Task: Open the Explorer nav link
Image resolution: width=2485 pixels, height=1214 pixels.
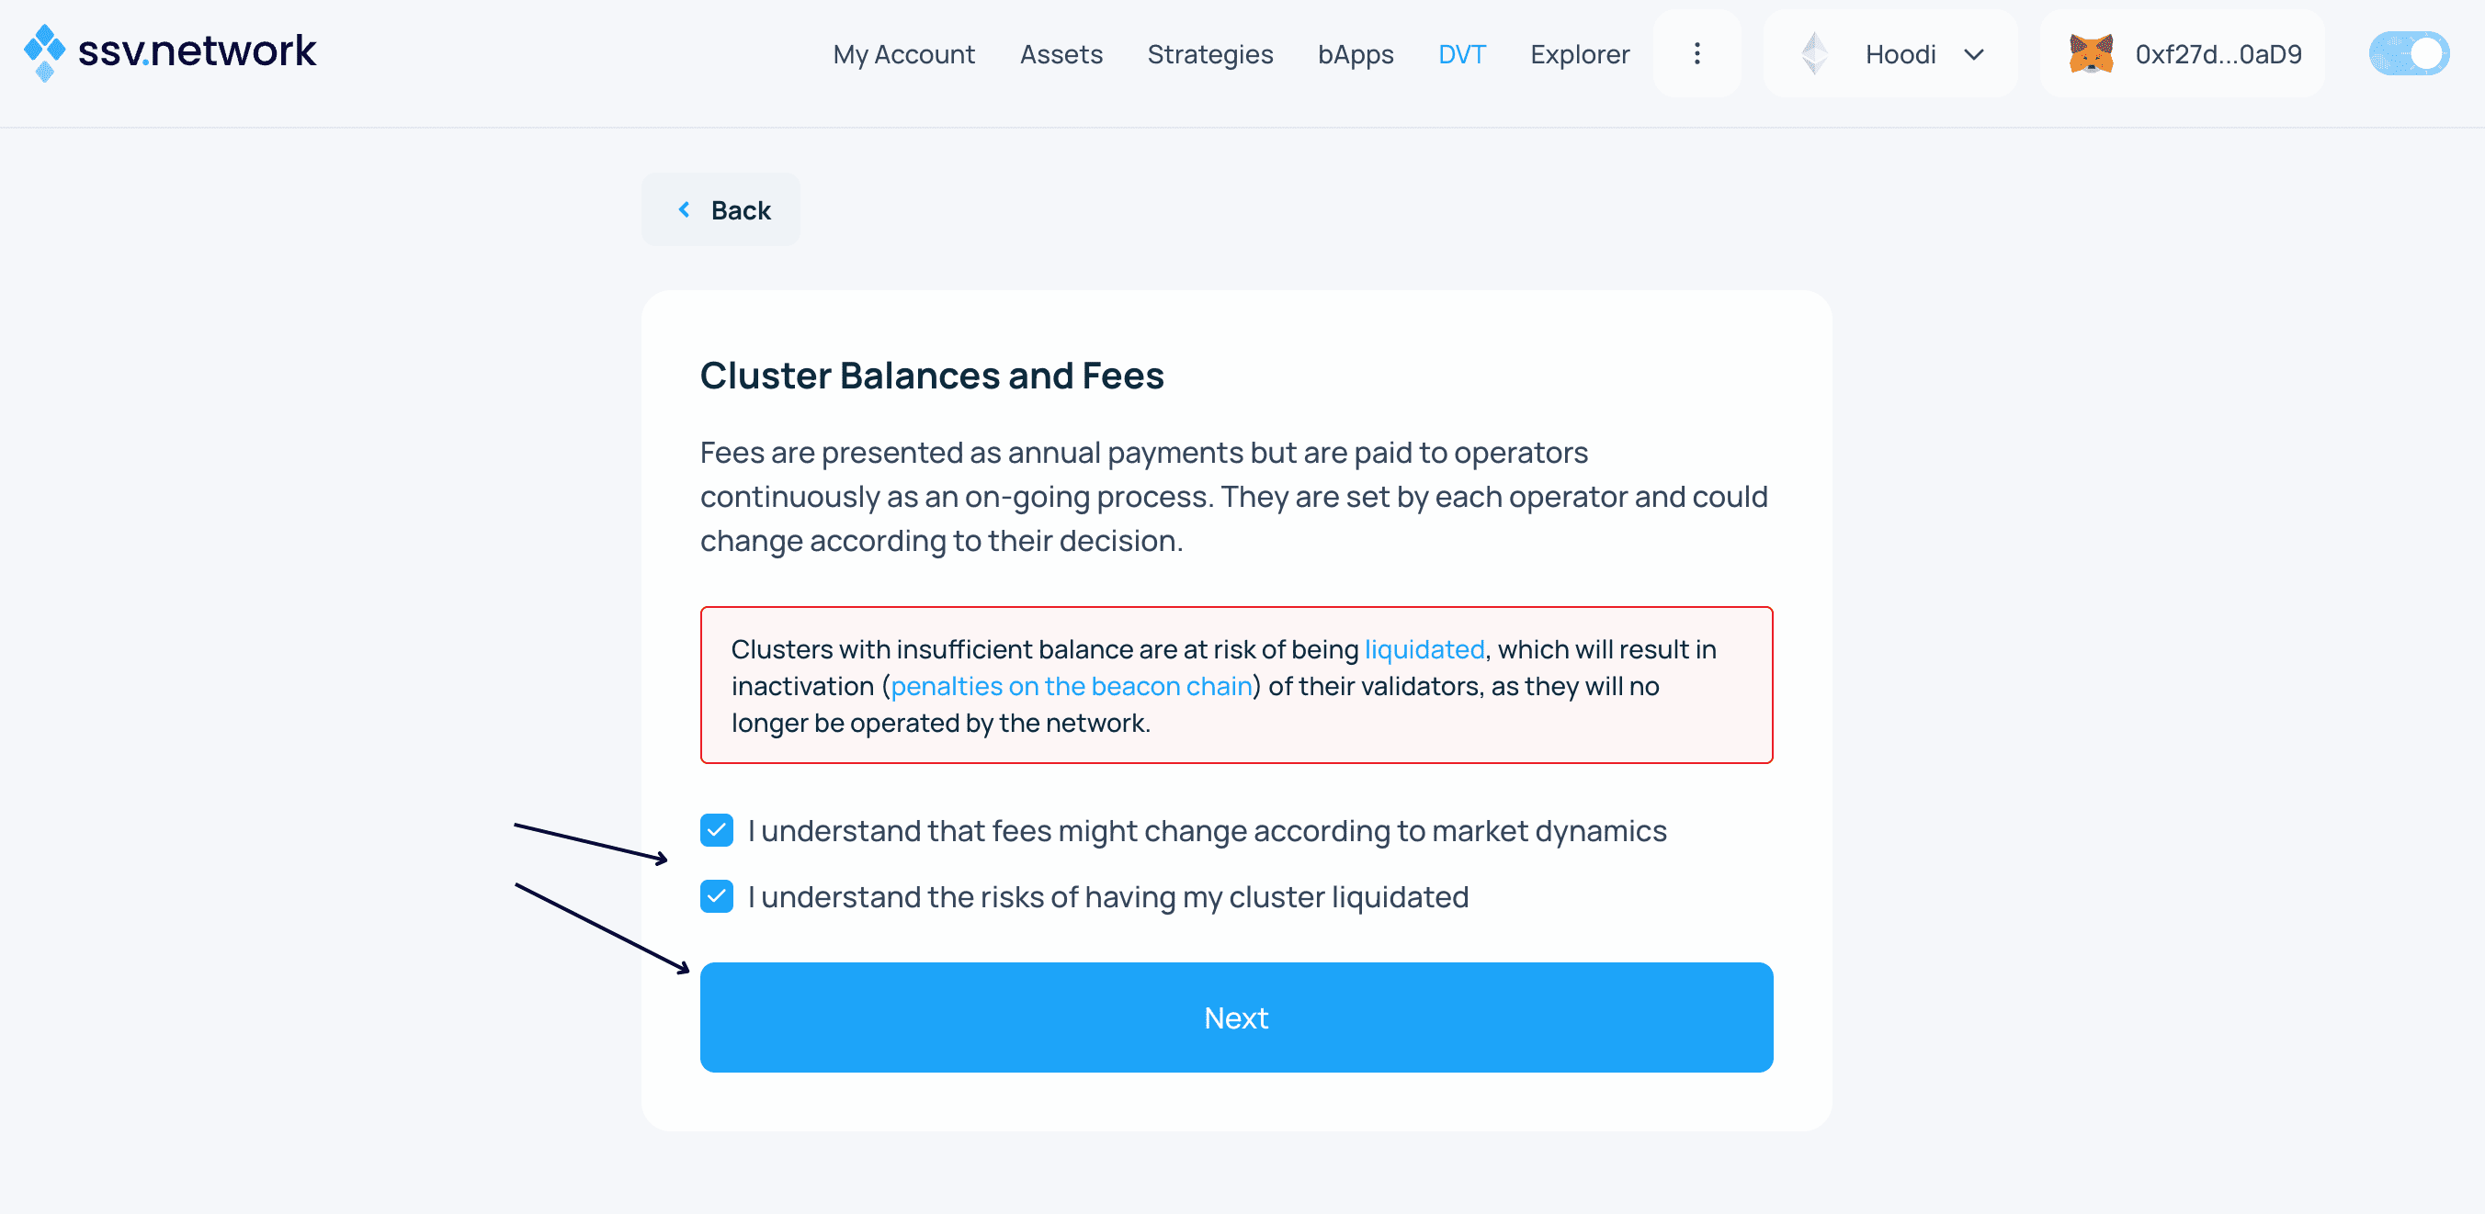Action: pyautogui.click(x=1579, y=54)
